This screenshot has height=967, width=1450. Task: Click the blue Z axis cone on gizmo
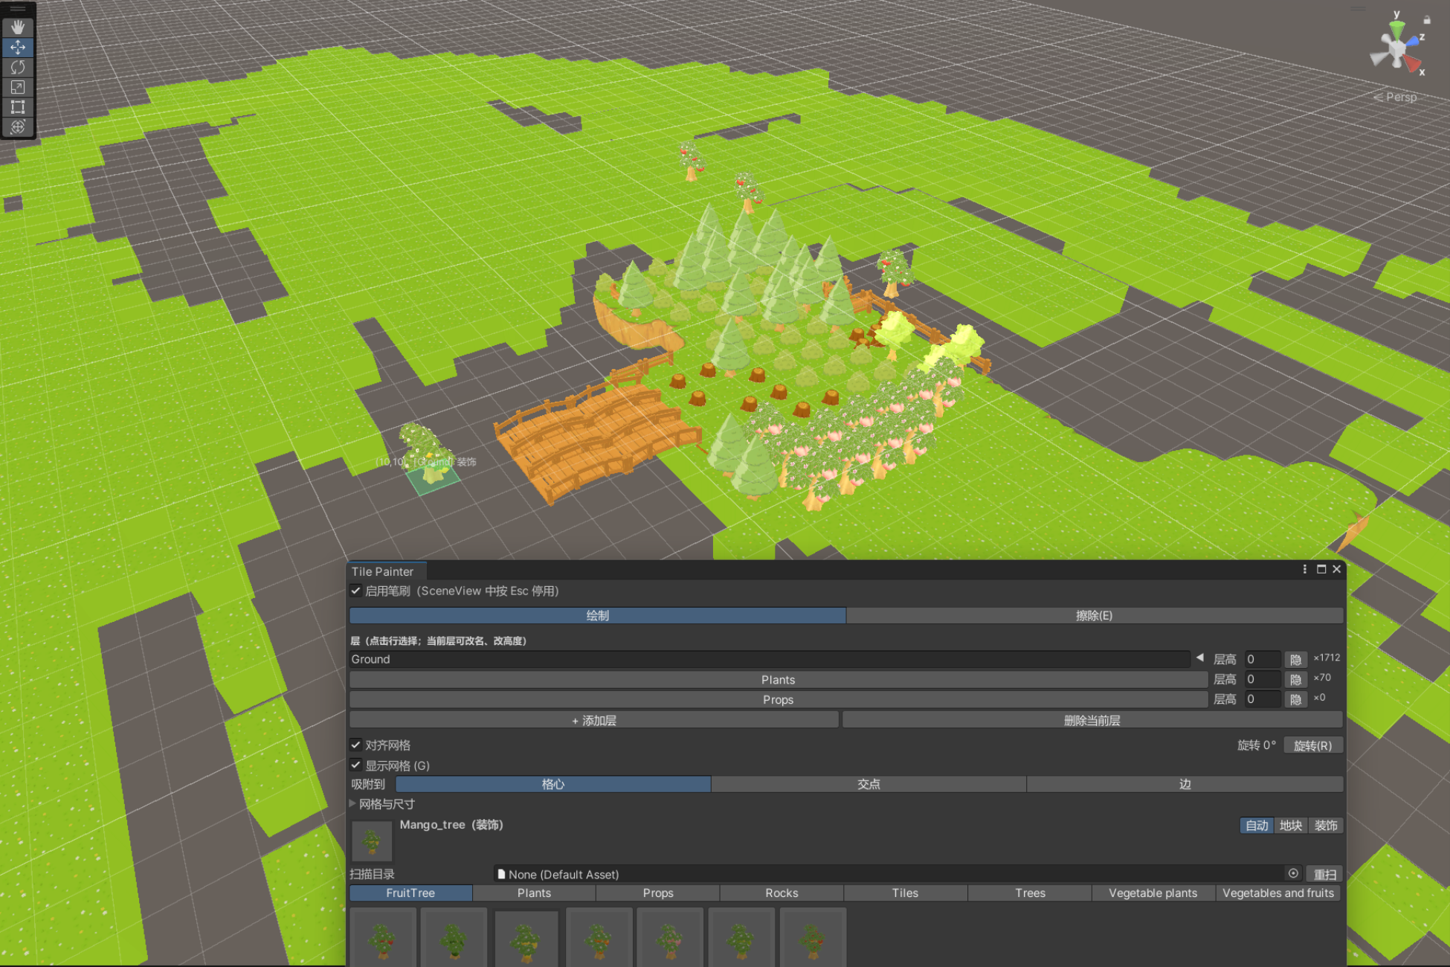(1414, 42)
